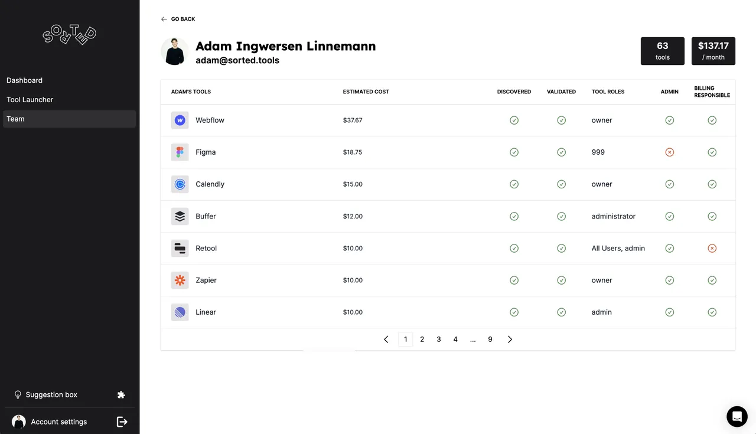The image size is (756, 434).
Task: Select page 1 in pagination
Action: click(406, 340)
